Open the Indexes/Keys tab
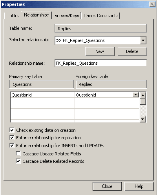Image resolution: width=157 pixels, height=195 pixels. [x=66, y=16]
